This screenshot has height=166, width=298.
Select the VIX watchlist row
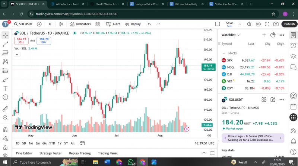(x=253, y=81)
